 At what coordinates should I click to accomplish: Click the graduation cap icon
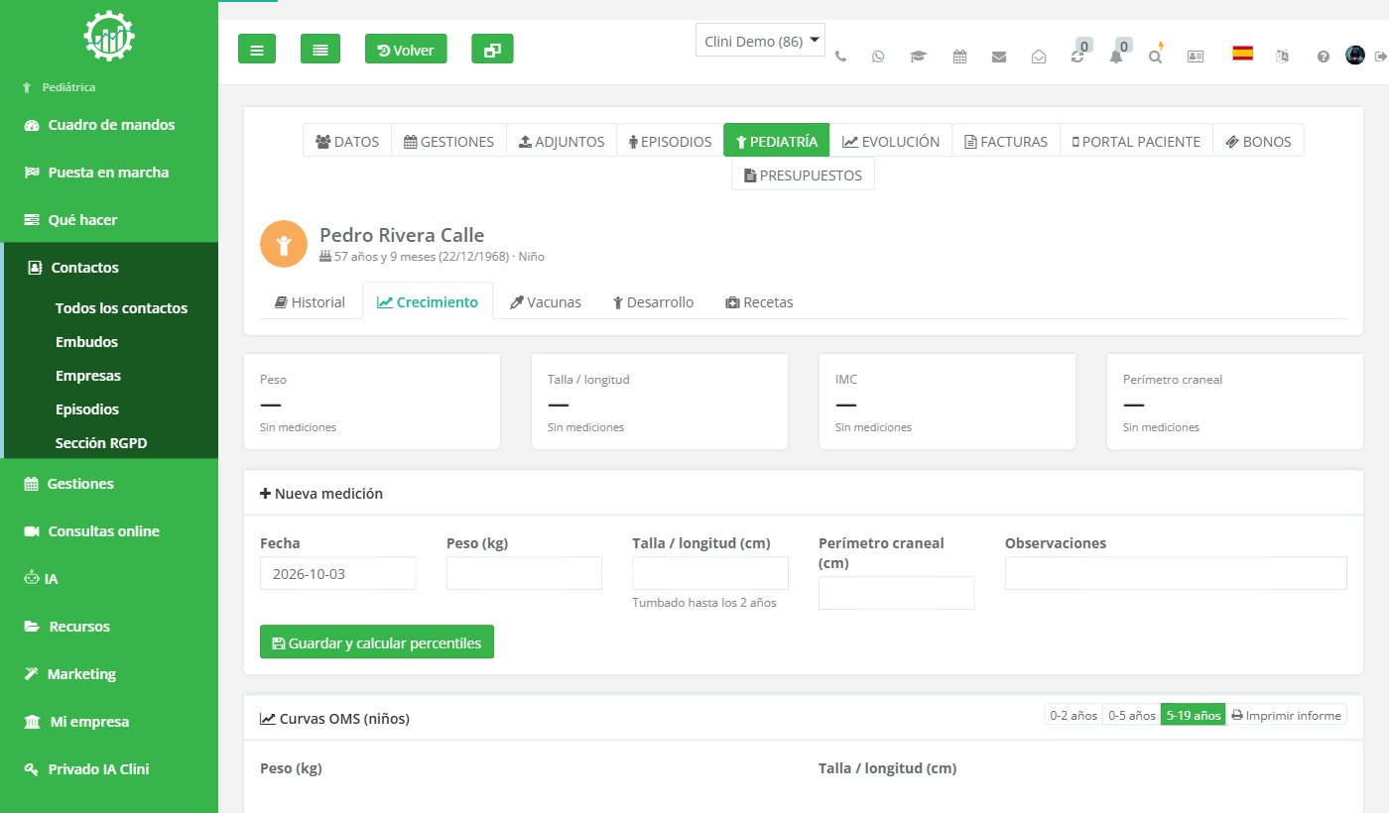(x=918, y=57)
